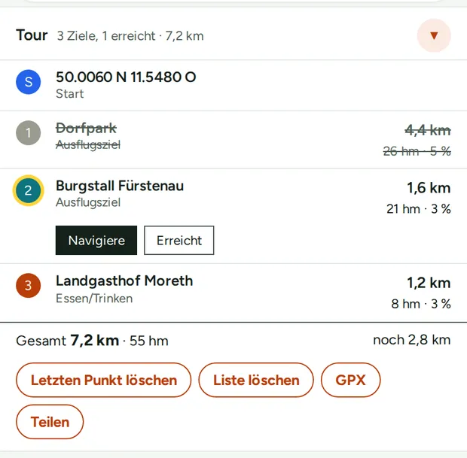Click the 1,2 km distance for Landgasthof
Viewport: 467px width, 458px height.
click(429, 283)
